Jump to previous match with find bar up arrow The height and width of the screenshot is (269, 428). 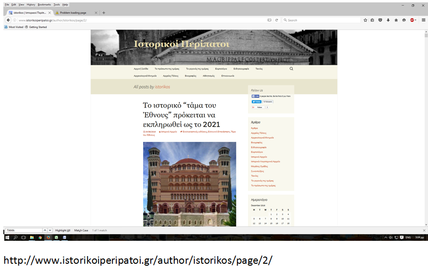click(44, 230)
